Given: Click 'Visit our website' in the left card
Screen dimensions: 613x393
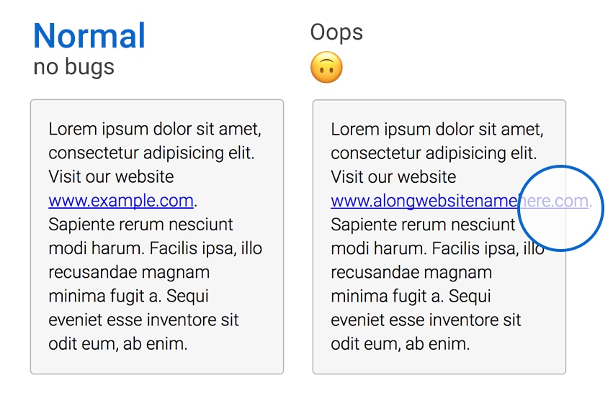Looking at the screenshot, I should coord(111,176).
